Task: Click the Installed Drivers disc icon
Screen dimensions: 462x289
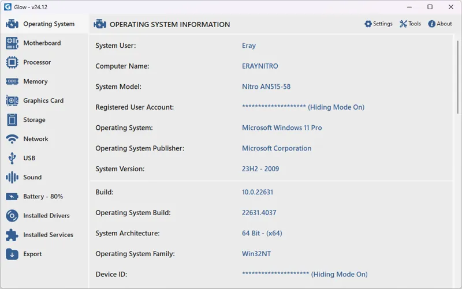Action: click(x=12, y=216)
